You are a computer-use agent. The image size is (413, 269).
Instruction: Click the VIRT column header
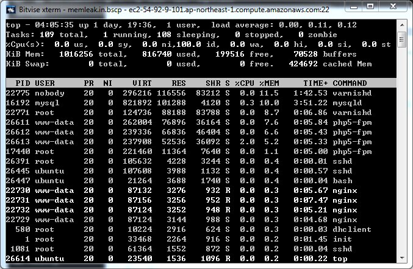click(x=142, y=83)
